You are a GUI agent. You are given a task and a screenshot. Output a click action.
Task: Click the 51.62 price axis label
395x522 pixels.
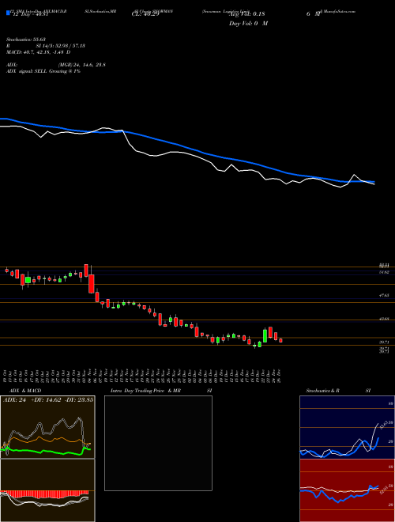click(385, 272)
